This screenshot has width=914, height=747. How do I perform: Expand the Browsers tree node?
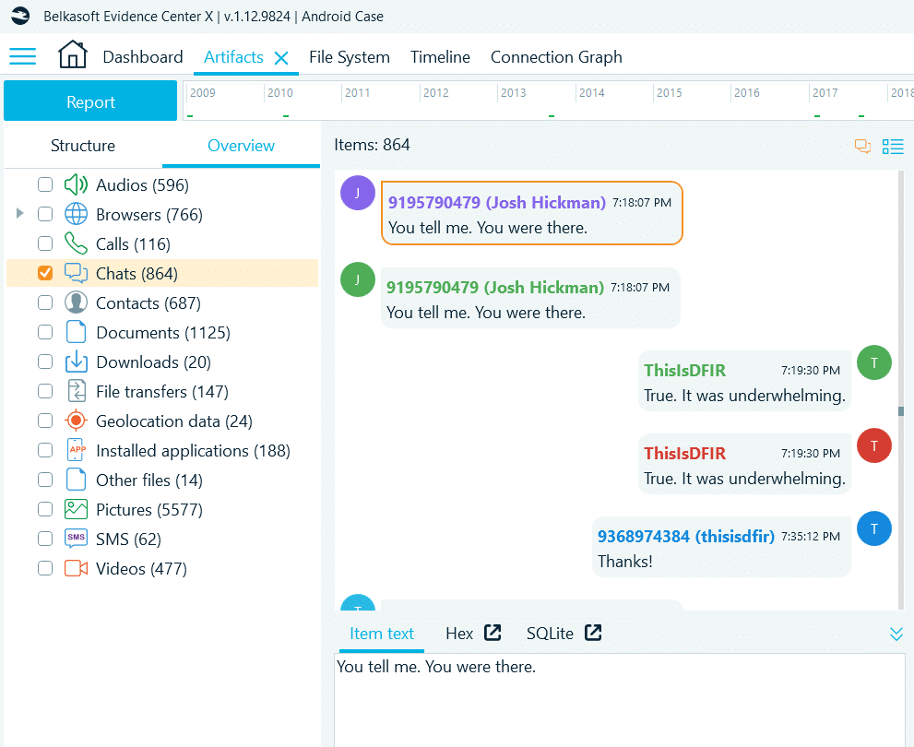click(20, 215)
